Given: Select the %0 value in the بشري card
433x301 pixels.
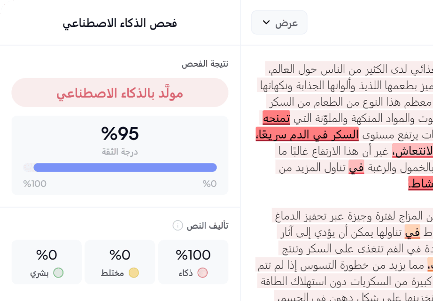Looking at the screenshot, I should [46, 255].
